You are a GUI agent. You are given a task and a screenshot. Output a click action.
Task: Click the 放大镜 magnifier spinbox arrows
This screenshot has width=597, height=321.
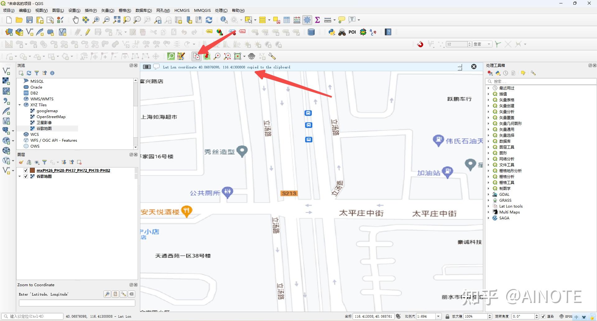click(490, 316)
